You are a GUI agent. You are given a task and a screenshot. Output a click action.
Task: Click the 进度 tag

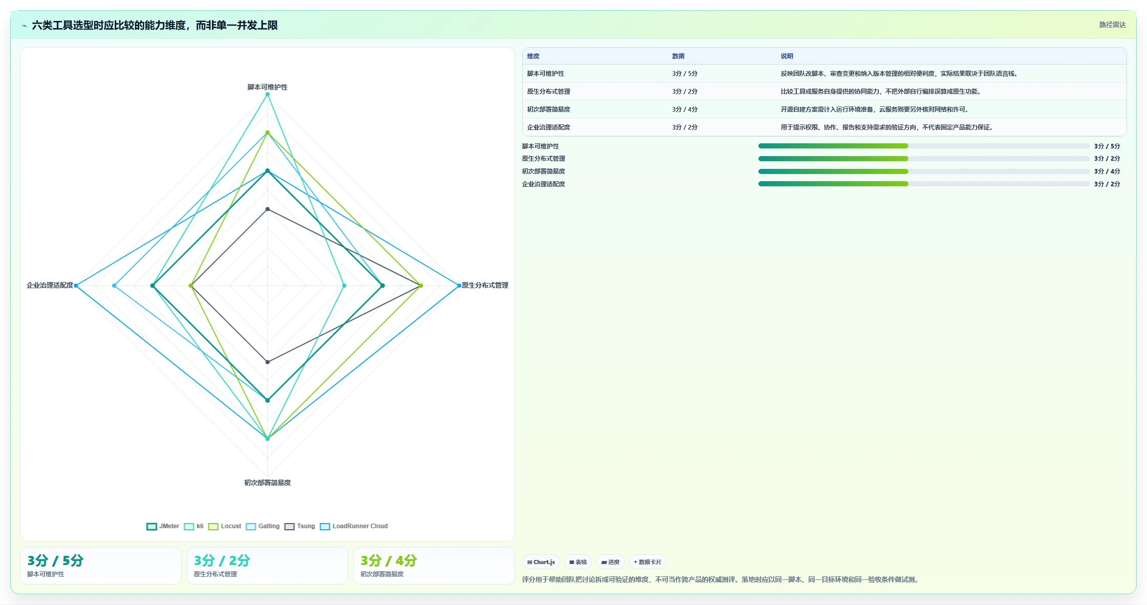[610, 562]
